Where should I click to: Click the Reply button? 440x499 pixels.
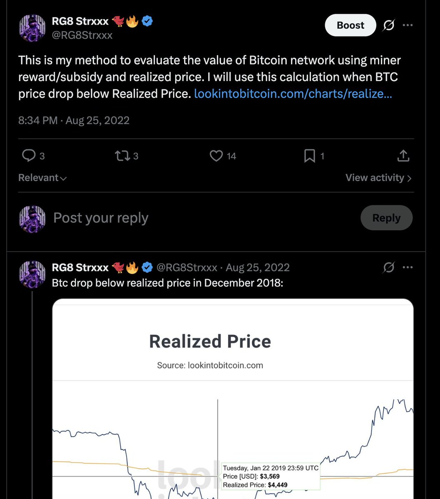pos(386,218)
